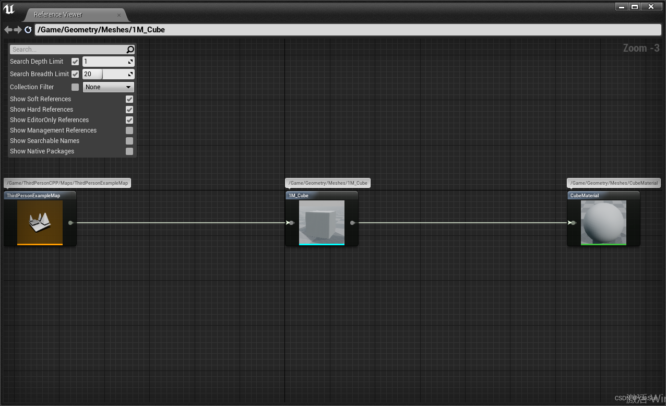Click the output pin of ThirdPersonExampleMap node
This screenshot has width=666, height=406.
coord(70,222)
